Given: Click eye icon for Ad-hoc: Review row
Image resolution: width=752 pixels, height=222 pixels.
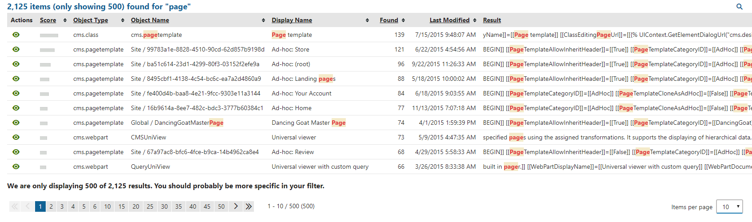Looking at the screenshot, I should coord(16,152).
